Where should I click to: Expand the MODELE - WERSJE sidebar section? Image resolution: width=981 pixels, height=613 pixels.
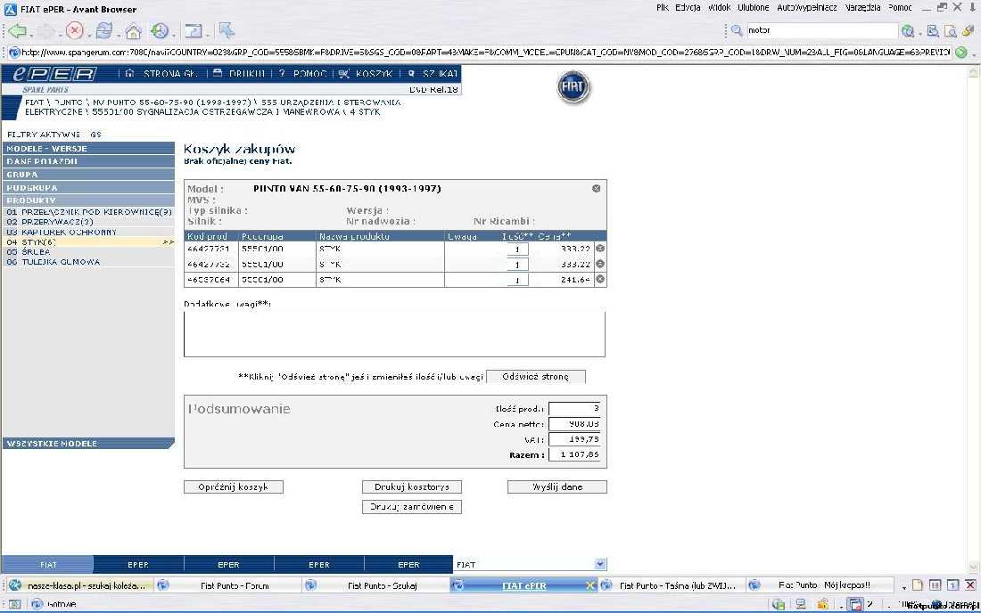[x=88, y=148]
